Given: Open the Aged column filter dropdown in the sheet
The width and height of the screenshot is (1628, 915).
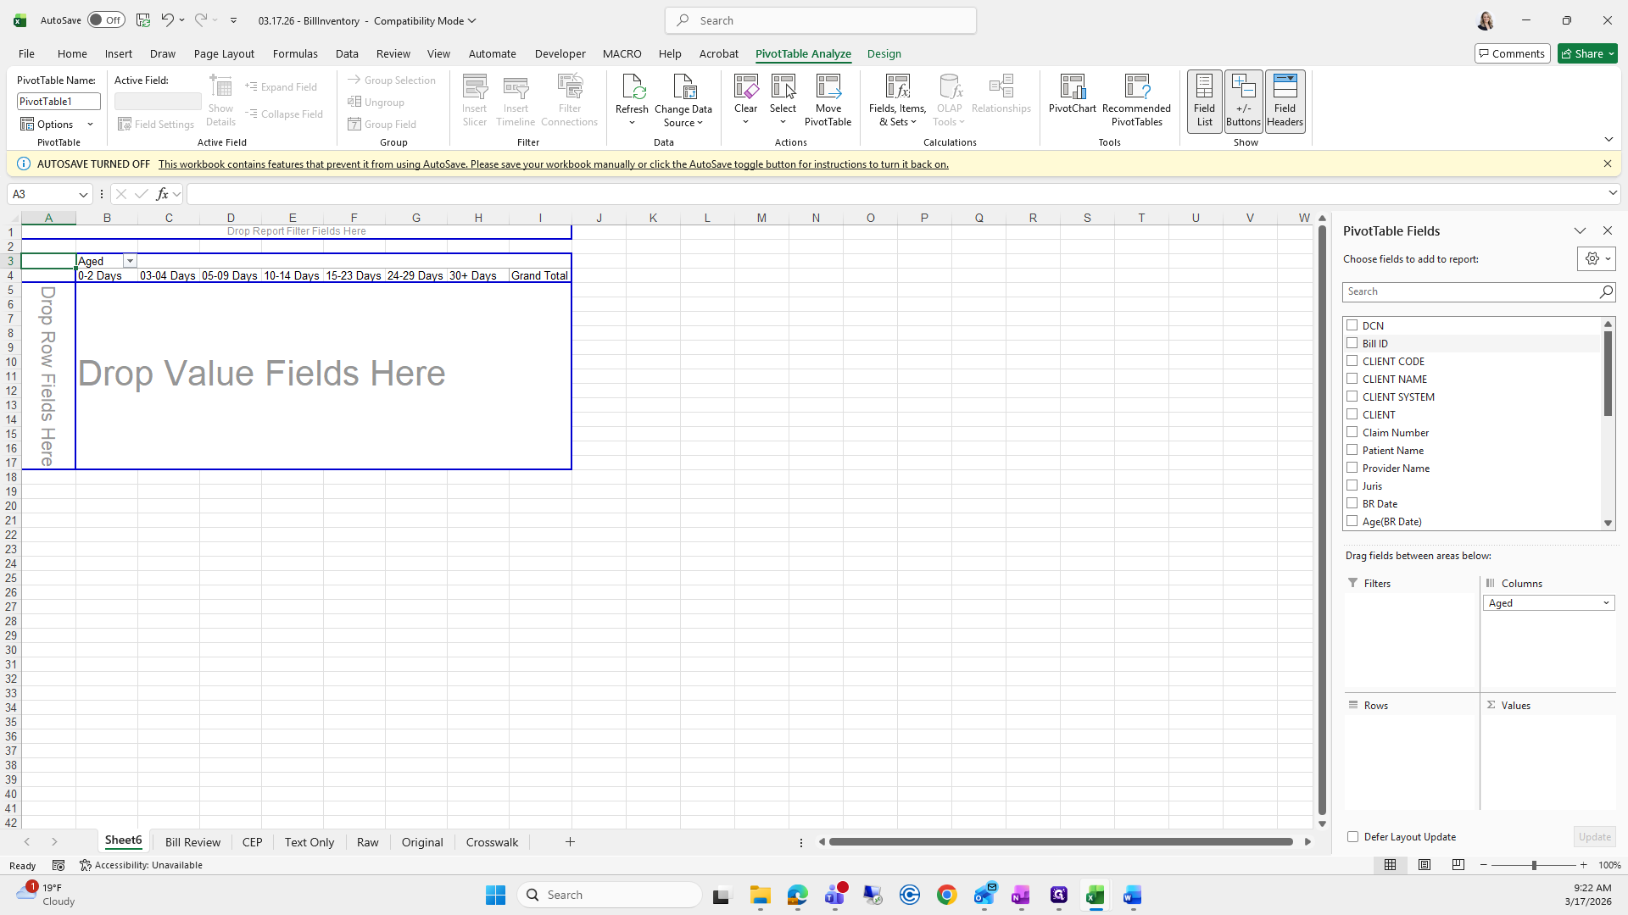Looking at the screenshot, I should (x=130, y=262).
